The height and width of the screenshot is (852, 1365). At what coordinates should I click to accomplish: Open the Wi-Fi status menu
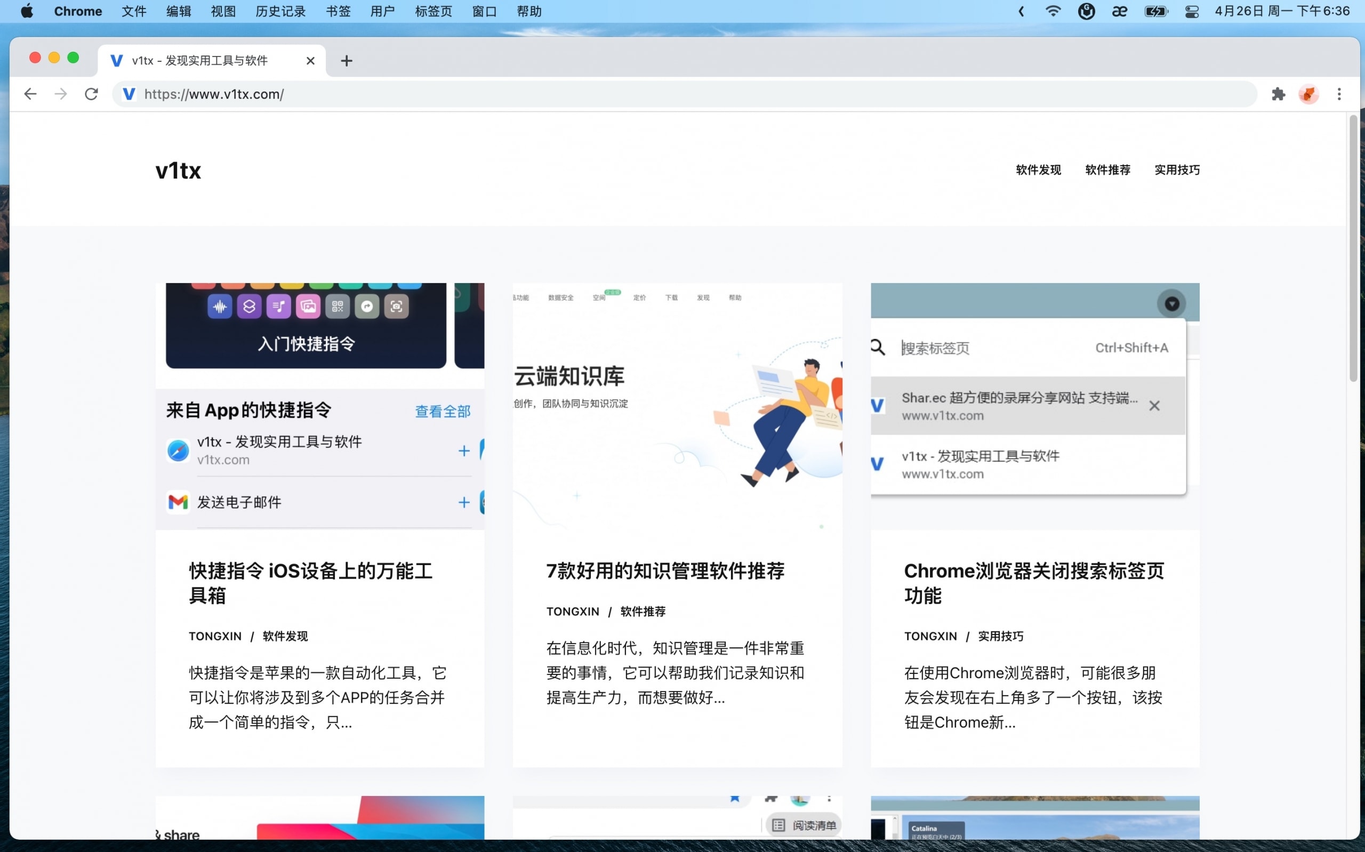click(1053, 11)
